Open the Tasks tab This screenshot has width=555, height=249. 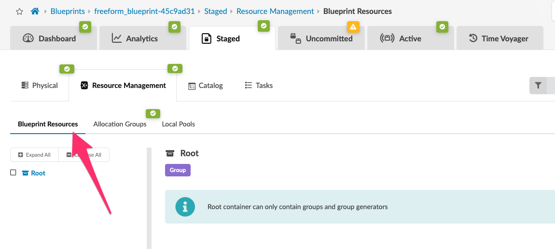(259, 86)
